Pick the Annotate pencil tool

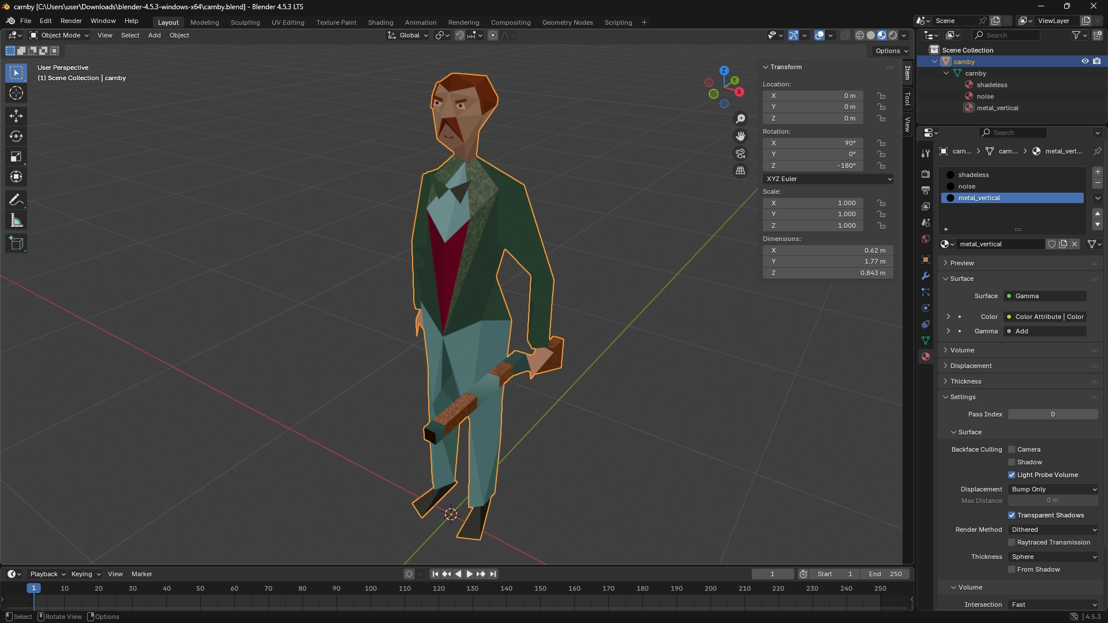16,200
